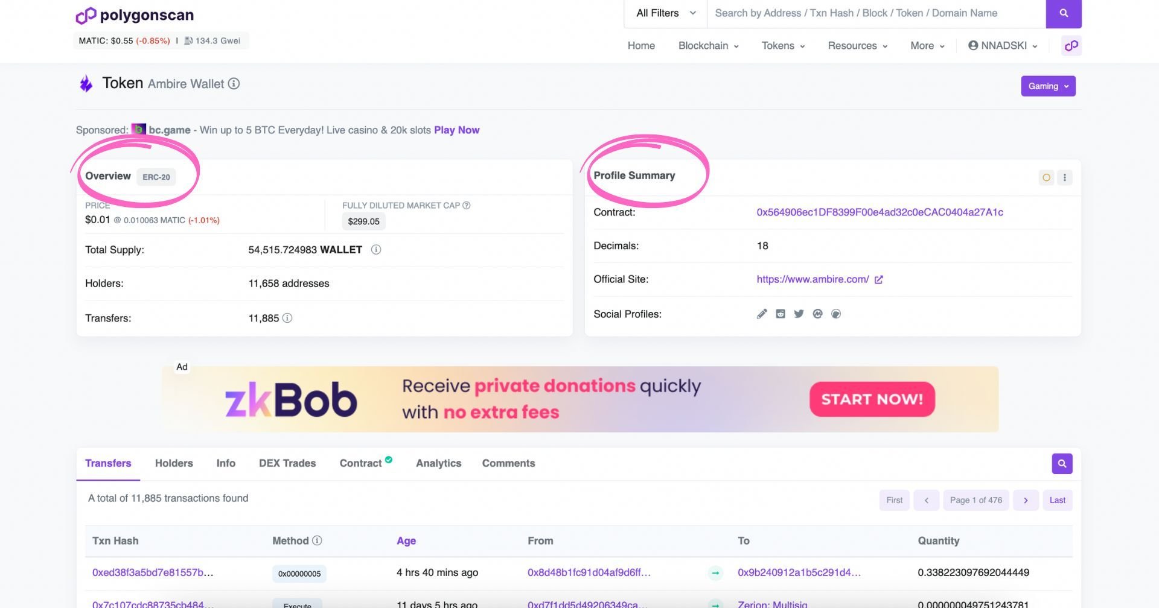Click the info icon beside Method column header
1159x608 pixels.
317,540
